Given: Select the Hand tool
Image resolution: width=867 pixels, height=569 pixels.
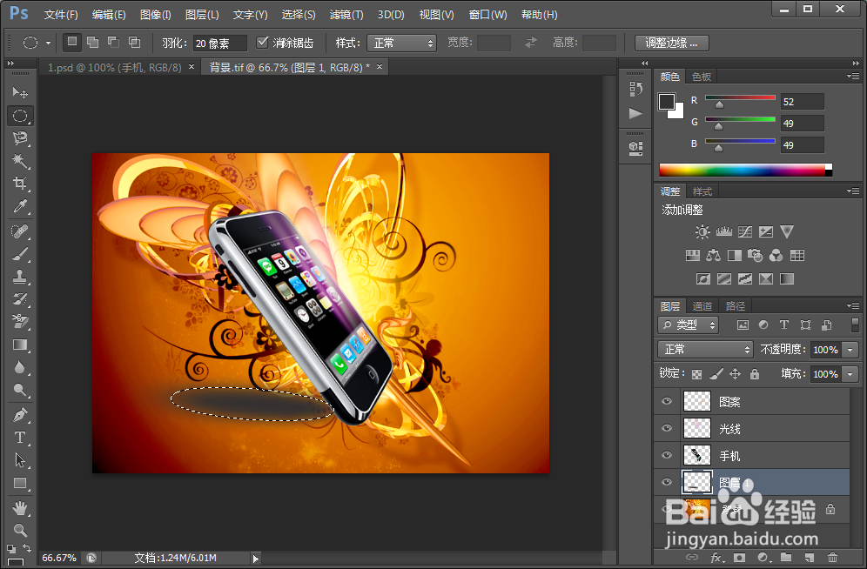Looking at the screenshot, I should pos(20,508).
